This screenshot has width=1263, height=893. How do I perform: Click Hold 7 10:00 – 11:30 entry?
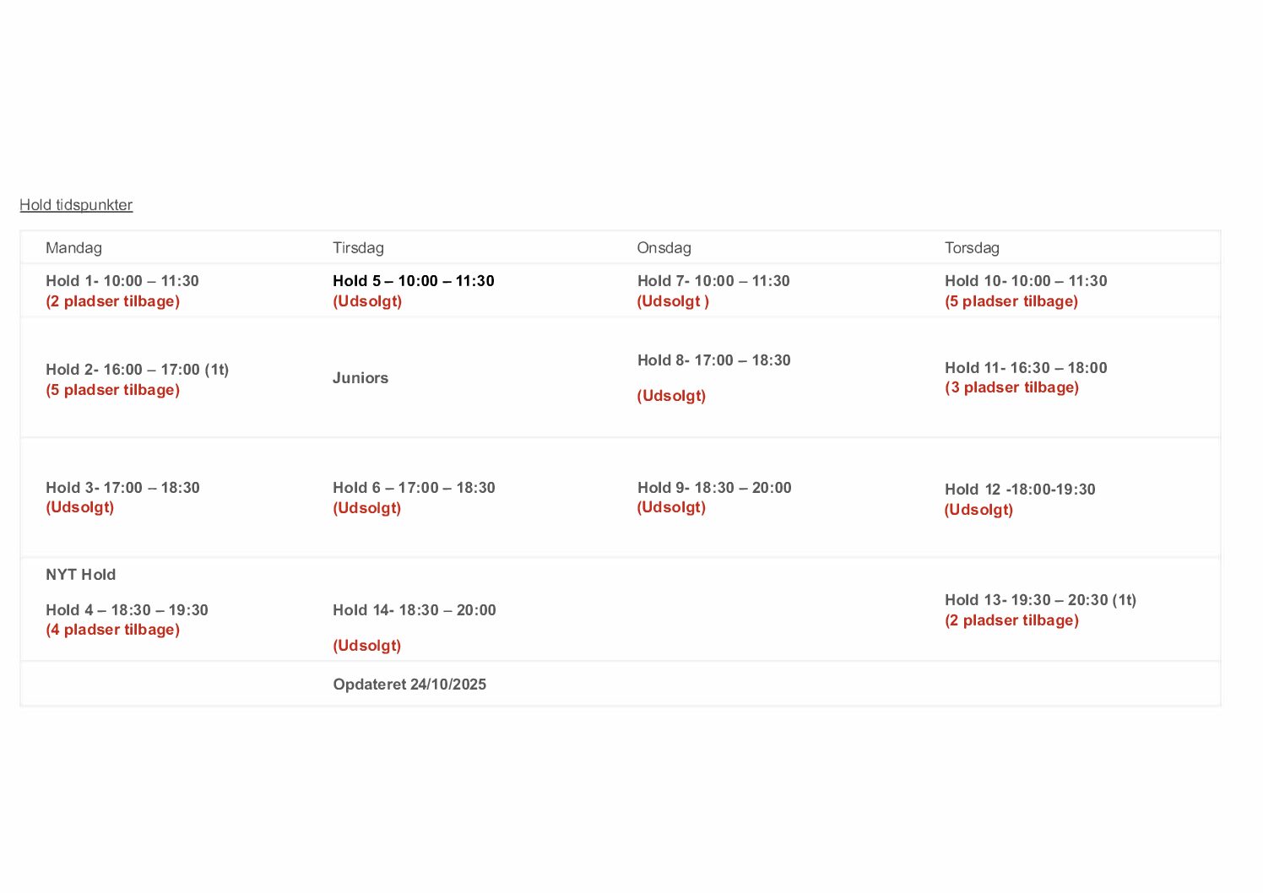713,281
